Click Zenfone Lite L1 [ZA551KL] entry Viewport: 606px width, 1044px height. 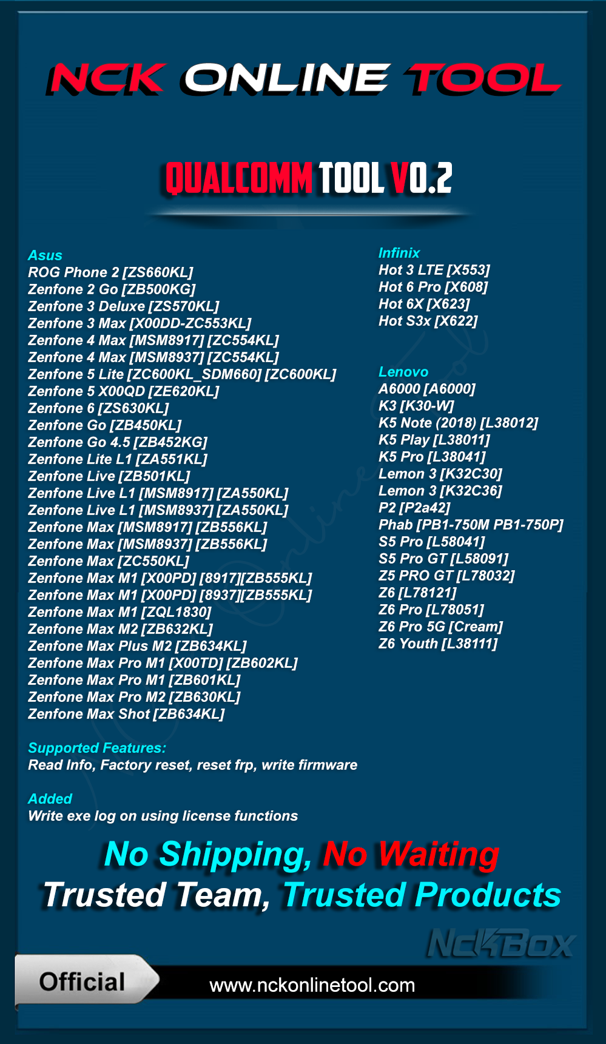click(x=118, y=459)
